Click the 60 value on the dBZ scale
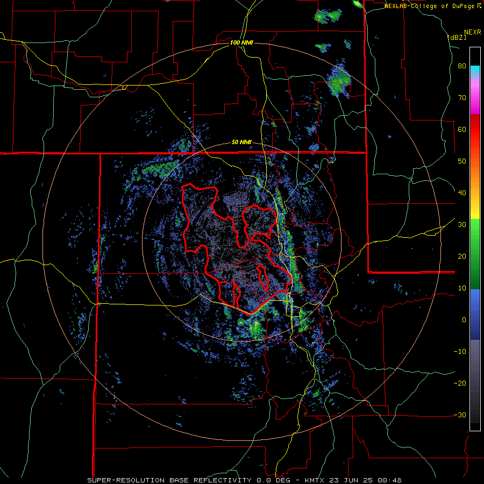Screen dimensions: 484x484 pyautogui.click(x=462, y=129)
